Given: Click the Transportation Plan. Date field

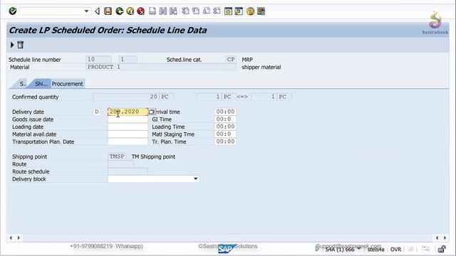Looking at the screenshot, I should pyautogui.click(x=128, y=142).
